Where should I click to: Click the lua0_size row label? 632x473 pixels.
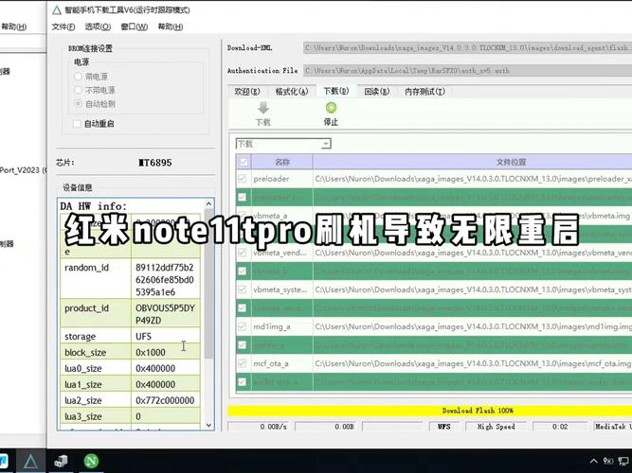(83, 368)
